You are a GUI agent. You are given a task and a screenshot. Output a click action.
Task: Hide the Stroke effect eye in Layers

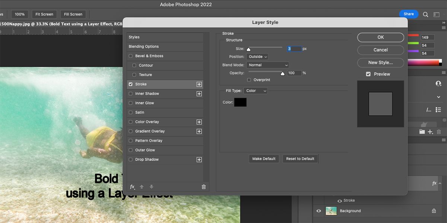tap(339, 201)
